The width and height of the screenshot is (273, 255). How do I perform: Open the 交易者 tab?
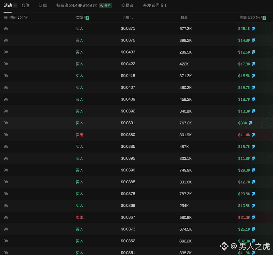(127, 6)
